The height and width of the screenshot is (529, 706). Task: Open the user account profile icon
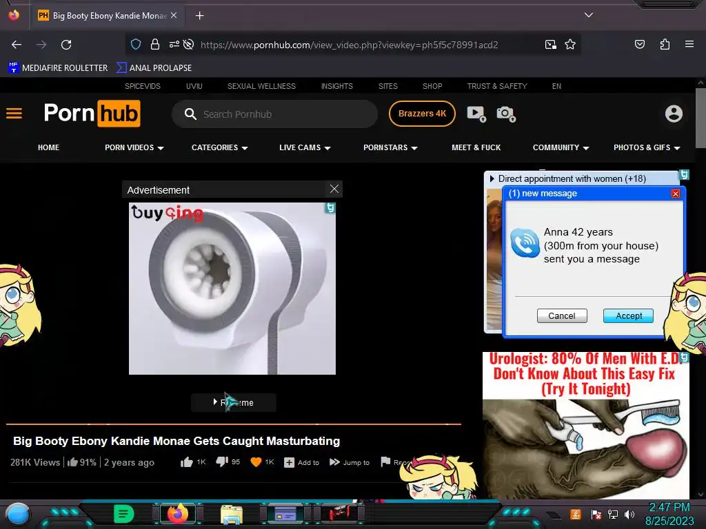(x=674, y=114)
